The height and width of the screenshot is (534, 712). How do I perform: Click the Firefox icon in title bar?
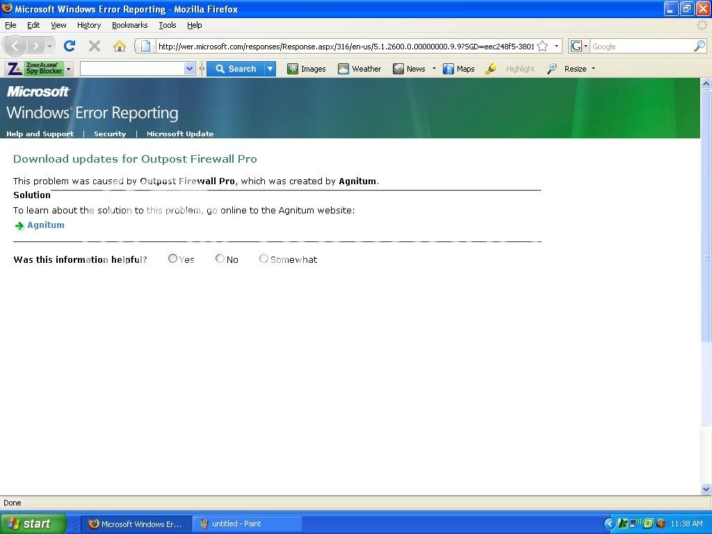tap(7, 8)
